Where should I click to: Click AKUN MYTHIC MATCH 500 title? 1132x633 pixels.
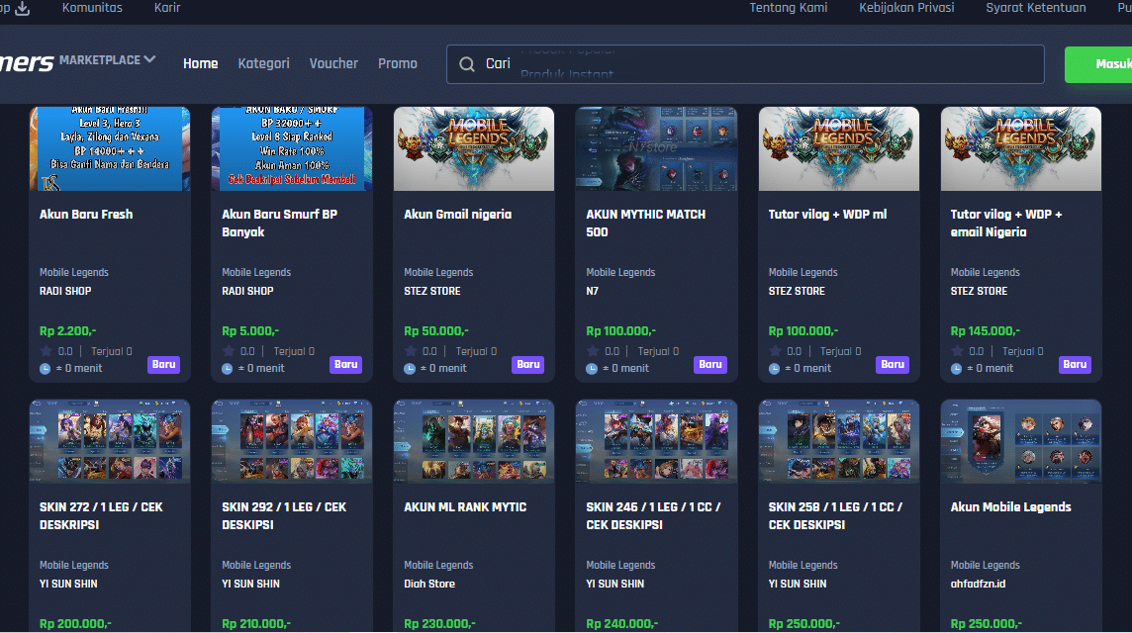pyautogui.click(x=645, y=223)
